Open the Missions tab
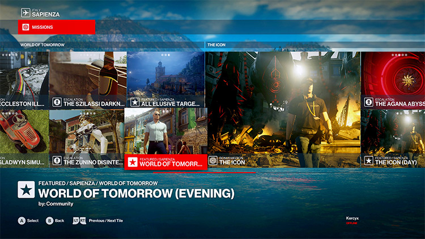The image size is (425, 239). pos(57,27)
